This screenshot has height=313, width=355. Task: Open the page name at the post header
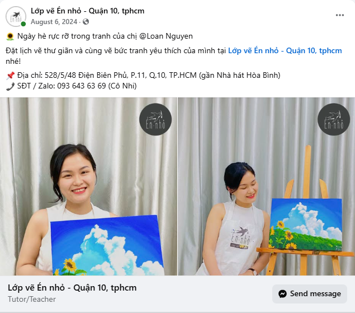tap(88, 11)
